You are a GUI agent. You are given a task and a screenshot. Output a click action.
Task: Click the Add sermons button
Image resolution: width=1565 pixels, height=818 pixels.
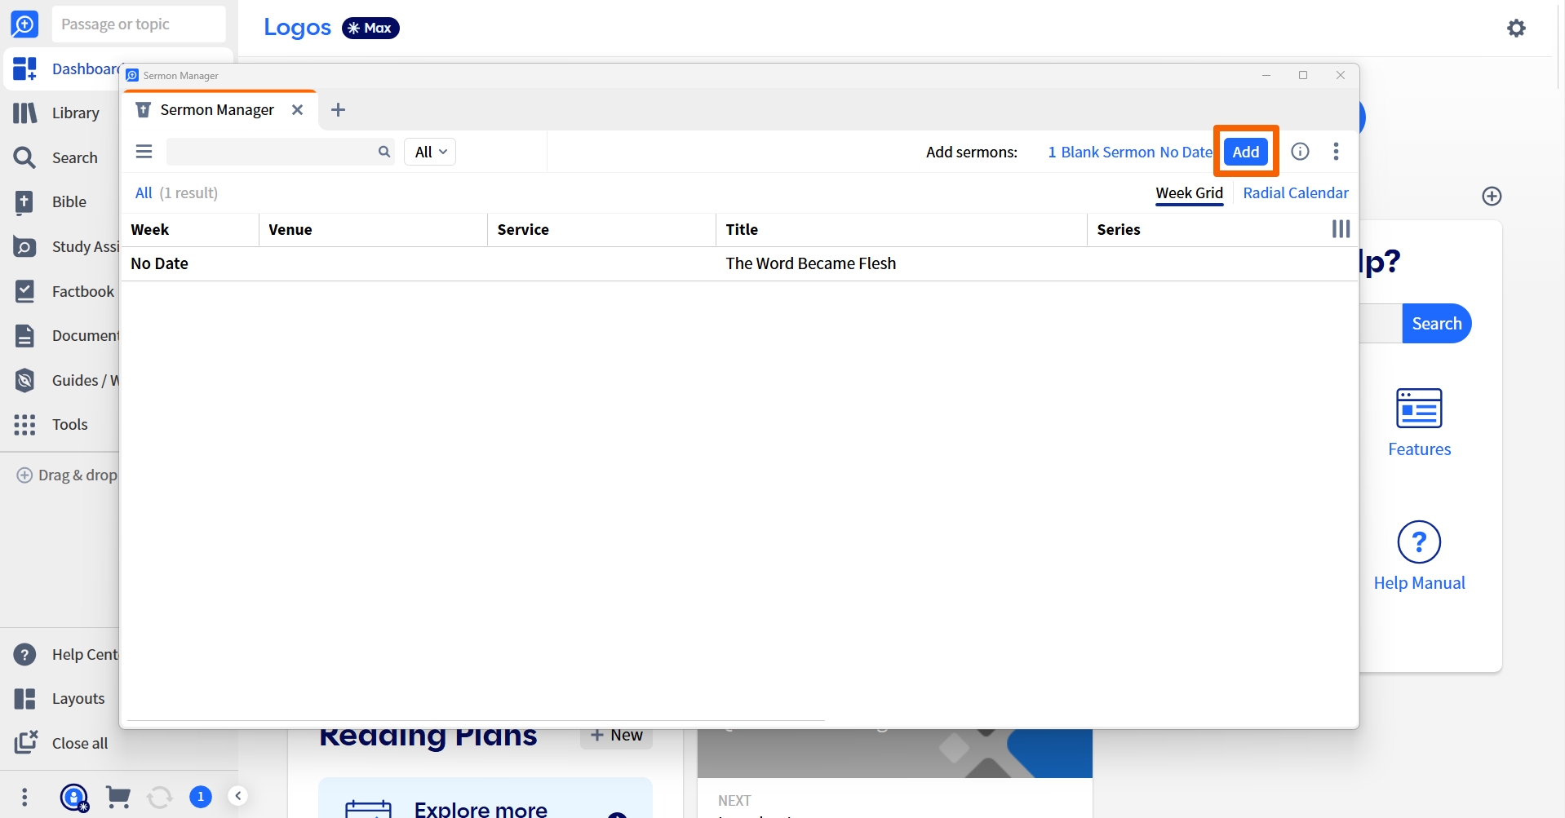coord(1246,152)
